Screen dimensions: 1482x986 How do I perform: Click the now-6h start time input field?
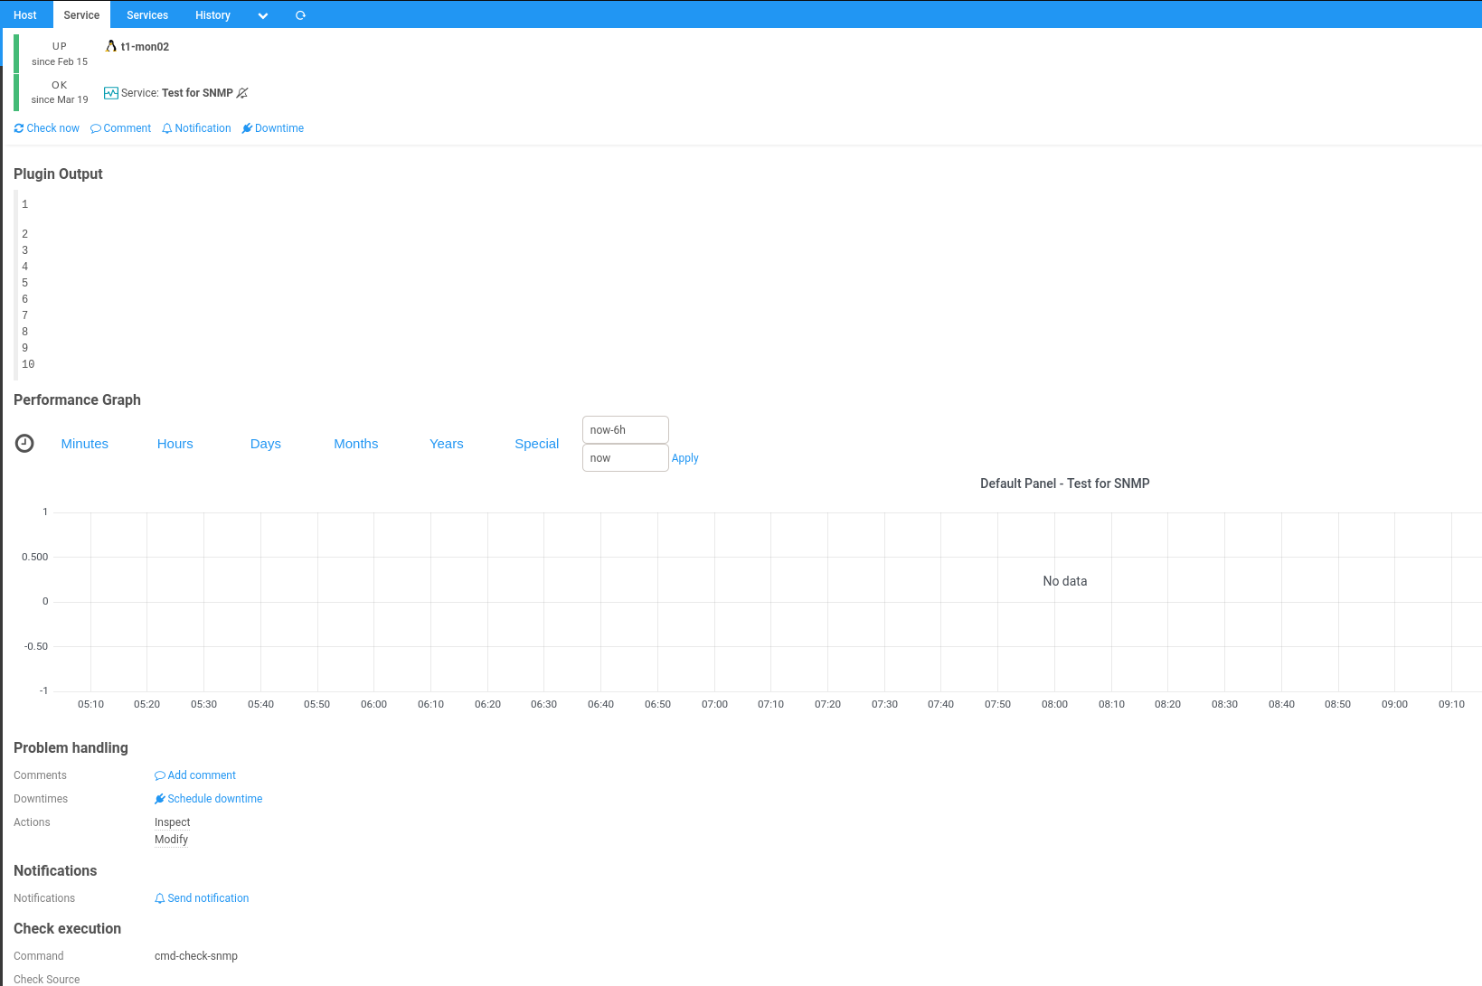coord(625,429)
